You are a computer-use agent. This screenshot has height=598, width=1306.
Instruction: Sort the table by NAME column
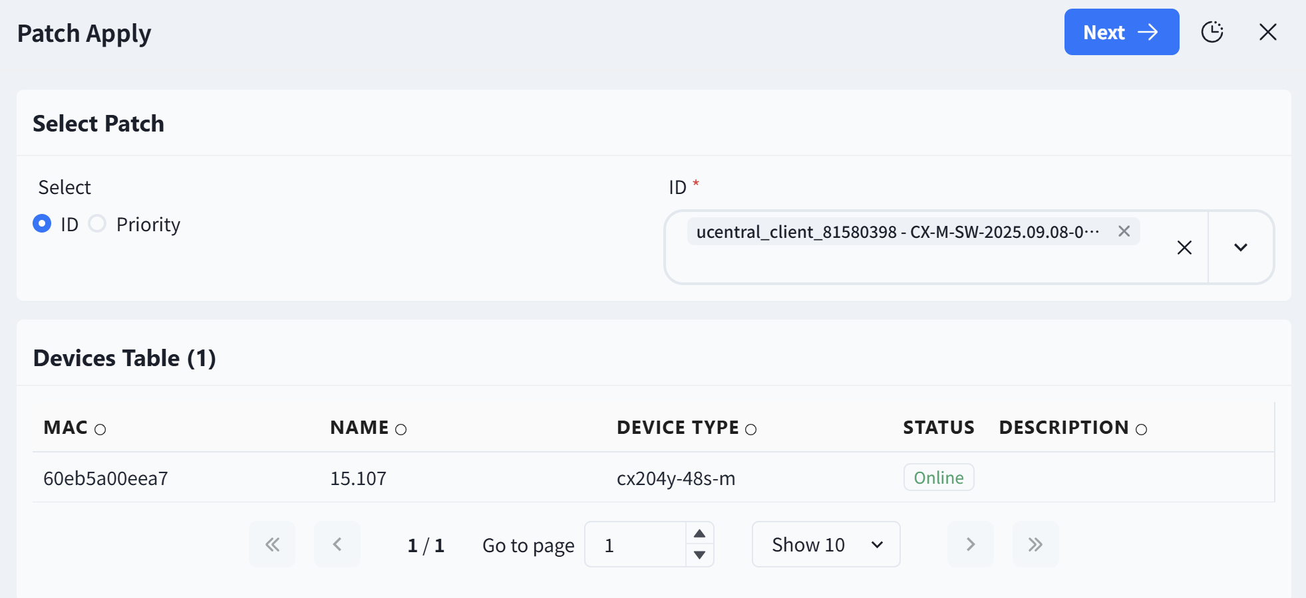(x=401, y=429)
